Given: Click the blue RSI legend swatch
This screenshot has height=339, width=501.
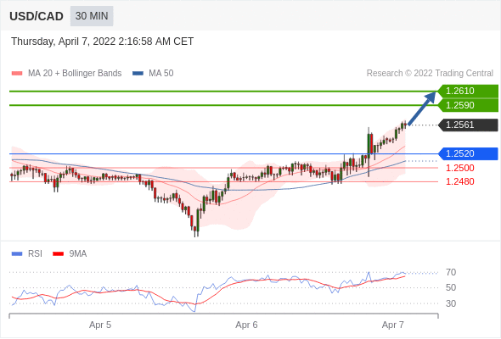Looking at the screenshot, I should point(17,254).
